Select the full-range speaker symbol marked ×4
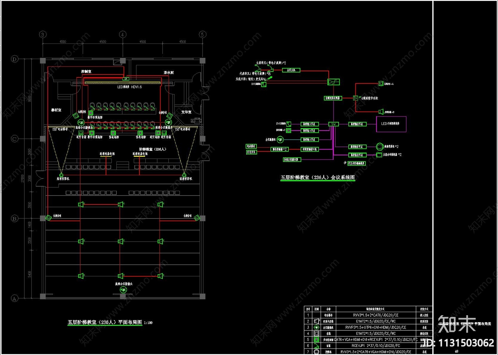Image resolution: width=498 pixels, height=355 pixels. point(381,83)
